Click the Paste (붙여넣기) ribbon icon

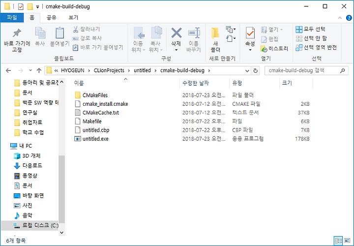[x=59, y=33]
